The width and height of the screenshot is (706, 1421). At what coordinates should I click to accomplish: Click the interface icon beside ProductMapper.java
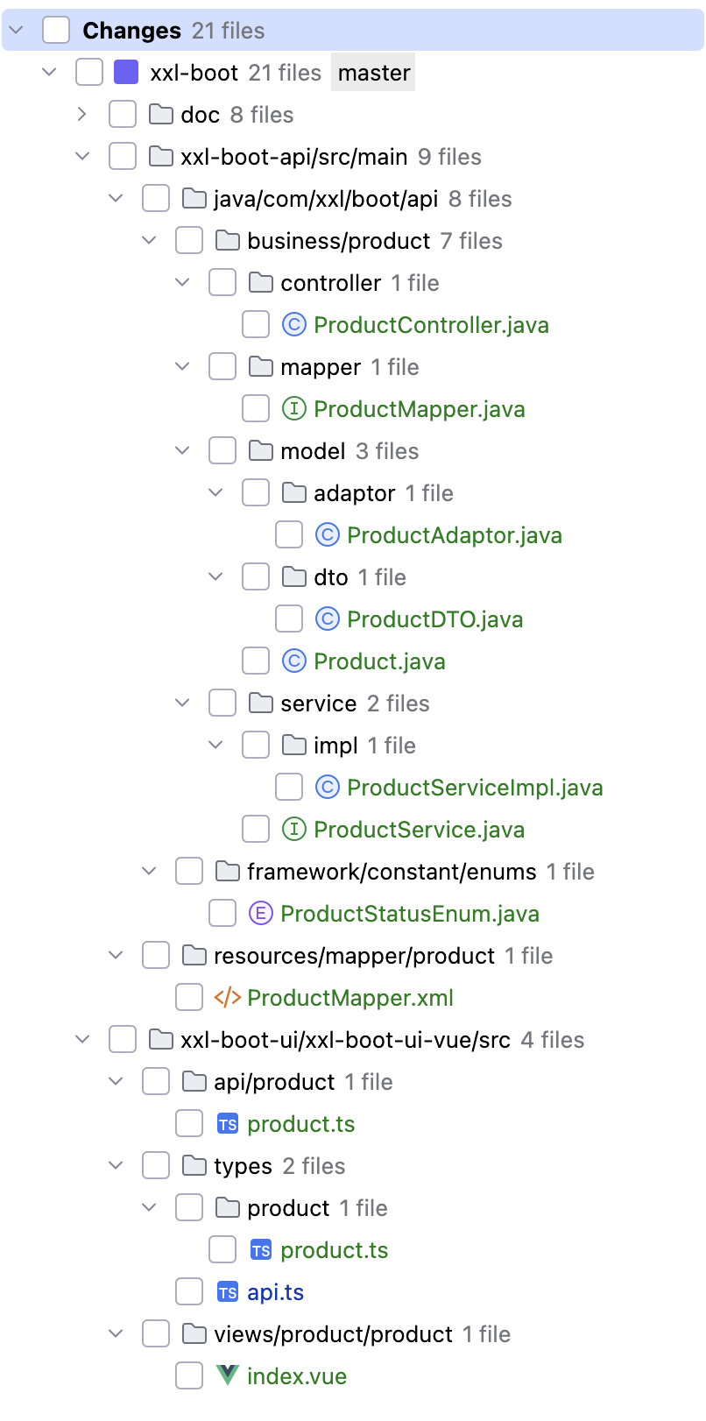pyautogui.click(x=294, y=409)
